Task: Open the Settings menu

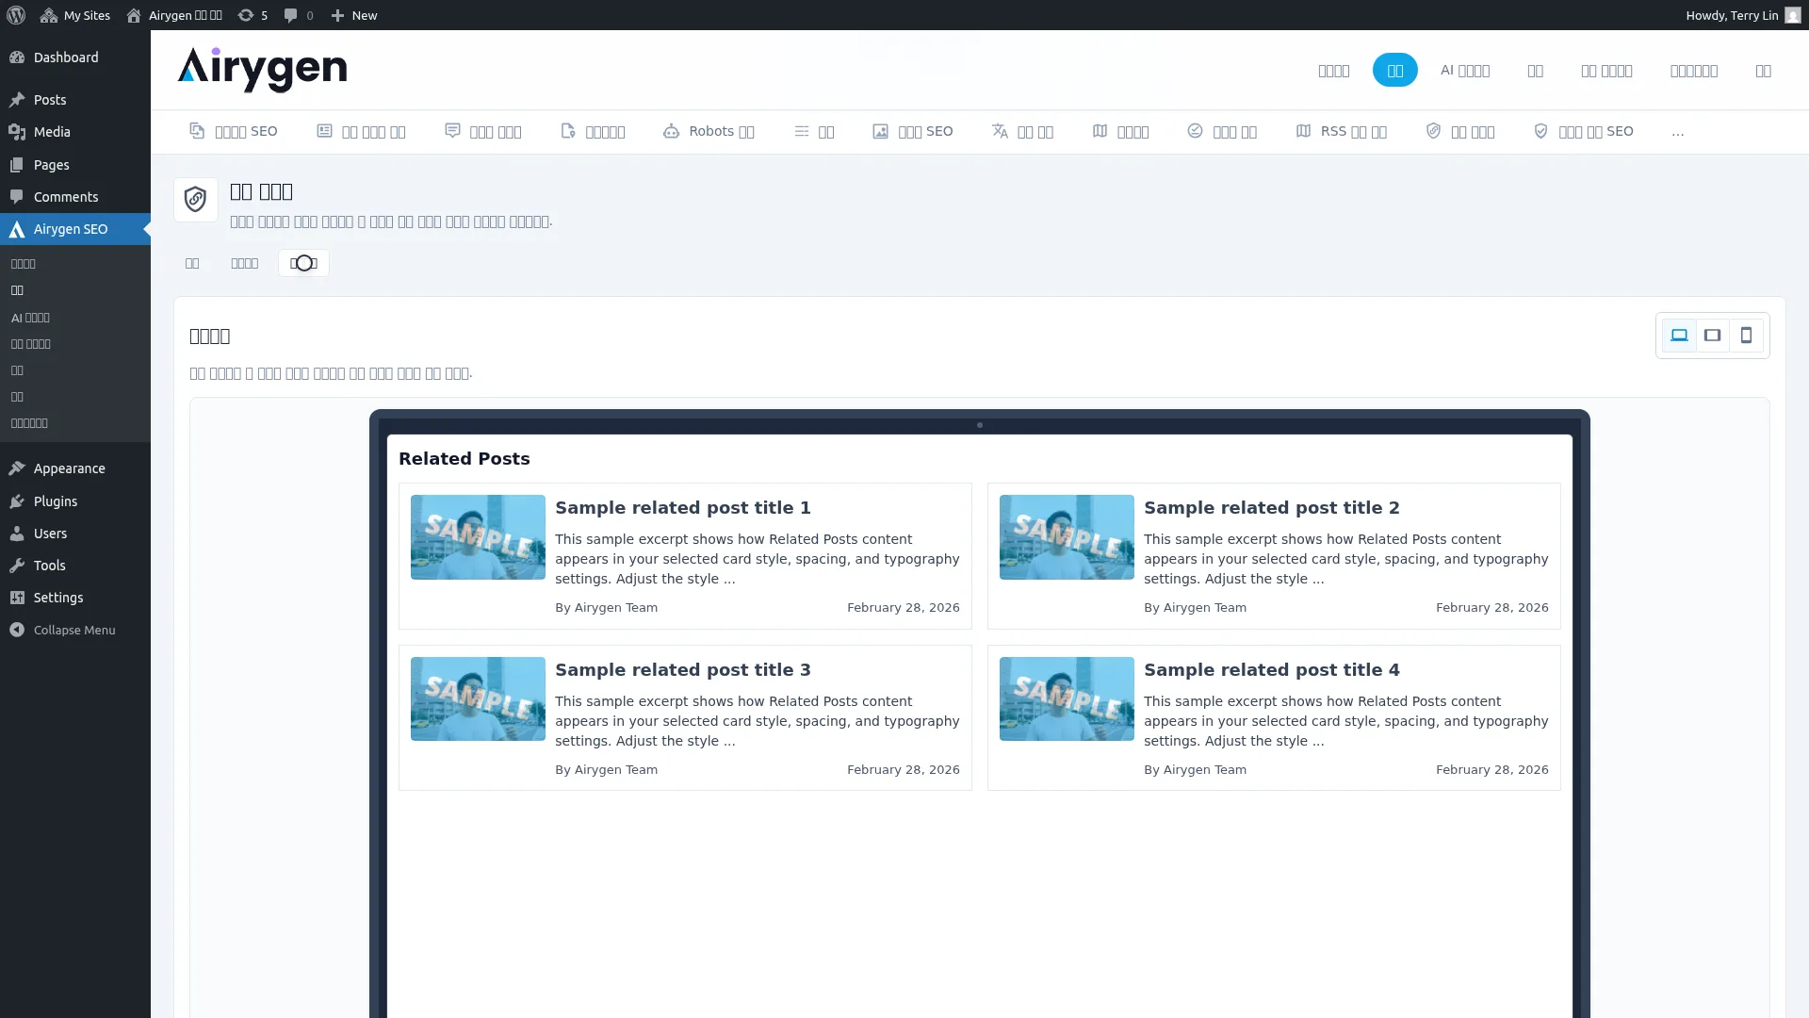Action: click(x=75, y=598)
